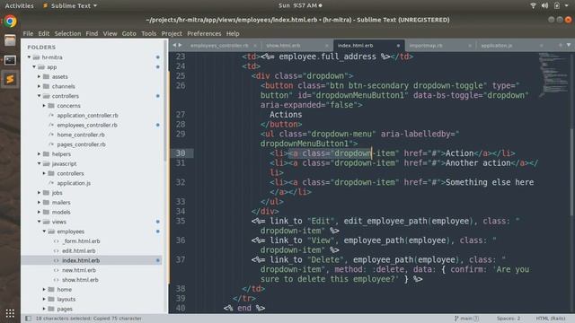Viewport: 575px width, 323px height.
Task: Open the Project menu
Action: tap(172, 33)
